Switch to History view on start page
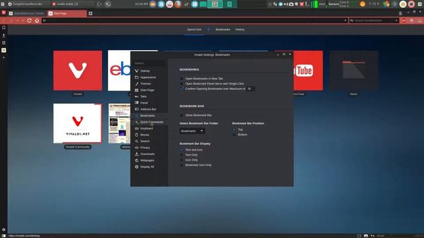This screenshot has width=424, height=238. tap(240, 29)
